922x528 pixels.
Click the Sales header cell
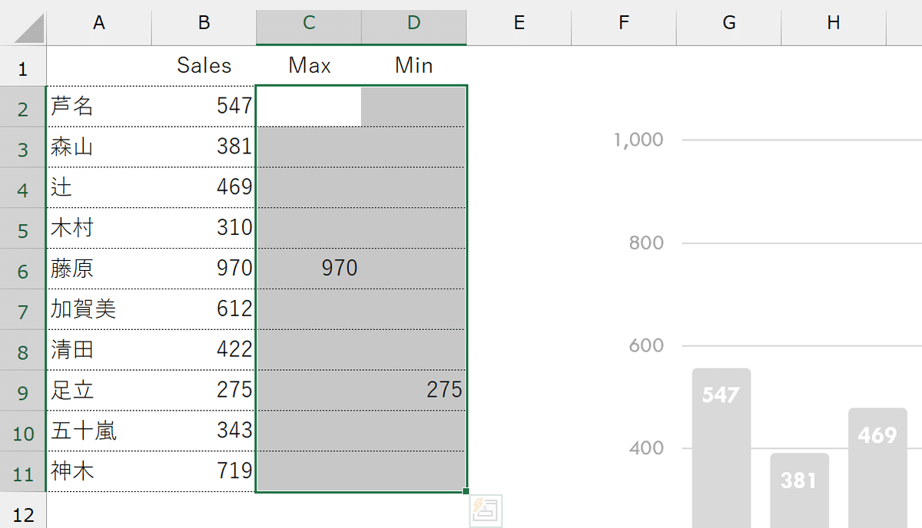point(204,66)
